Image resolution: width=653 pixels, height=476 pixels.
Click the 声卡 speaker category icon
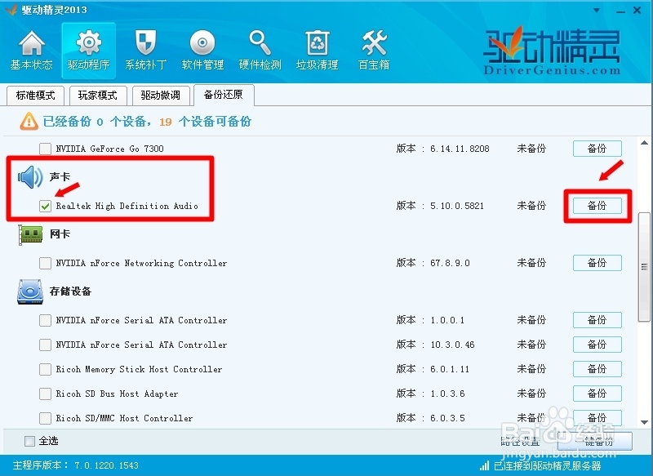coord(30,177)
